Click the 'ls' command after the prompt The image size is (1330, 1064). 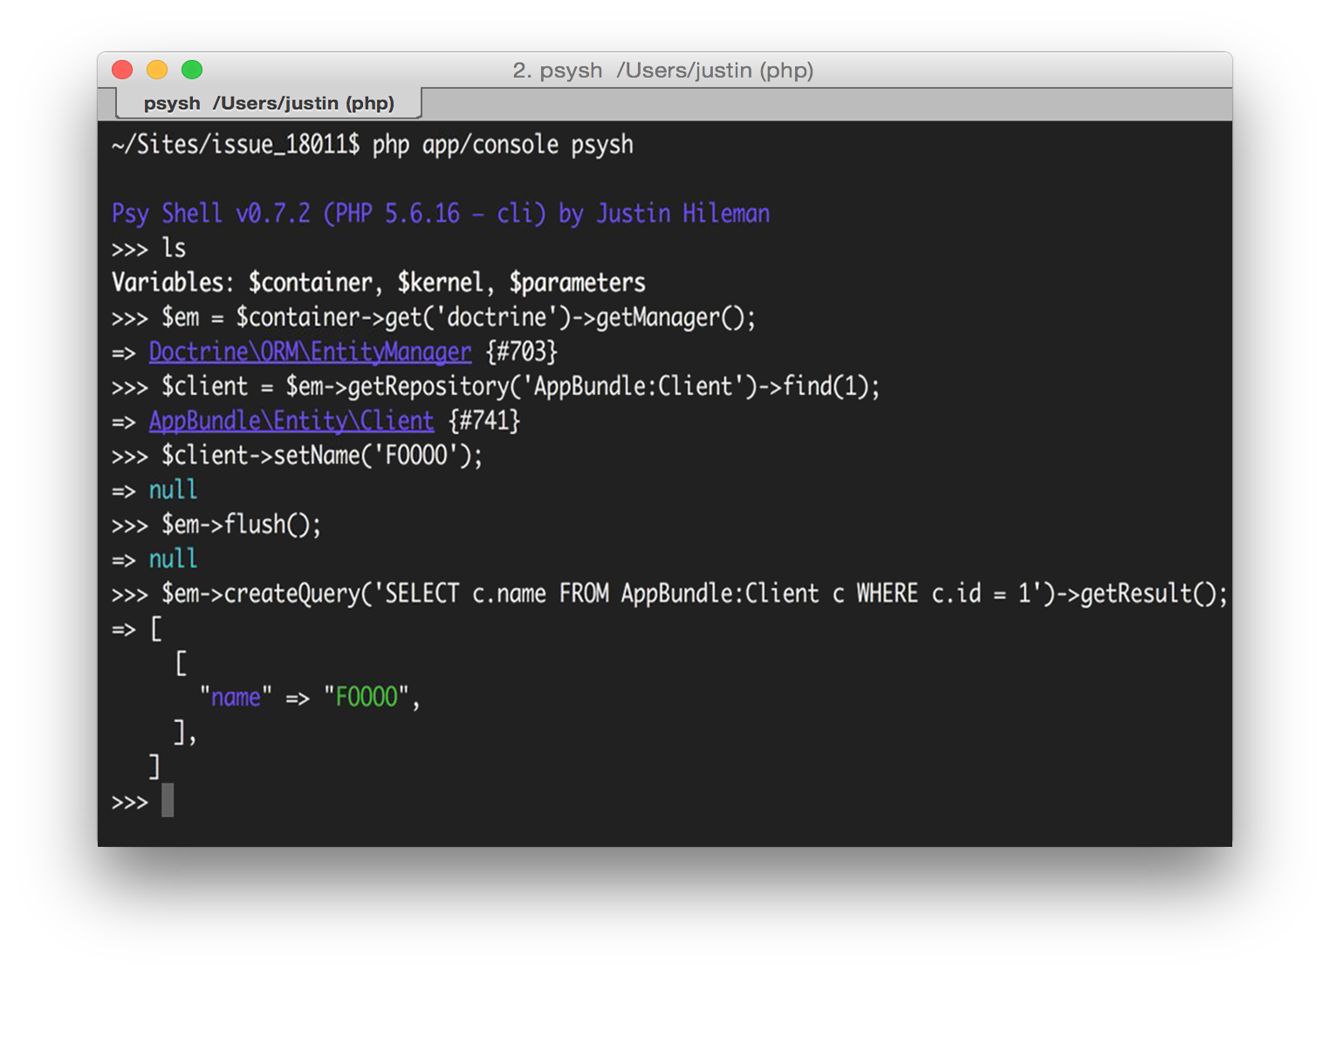(174, 249)
